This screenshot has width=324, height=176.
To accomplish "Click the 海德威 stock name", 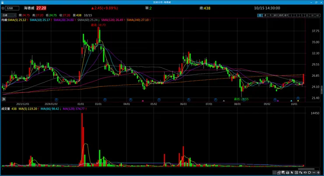I will [x=29, y=8].
